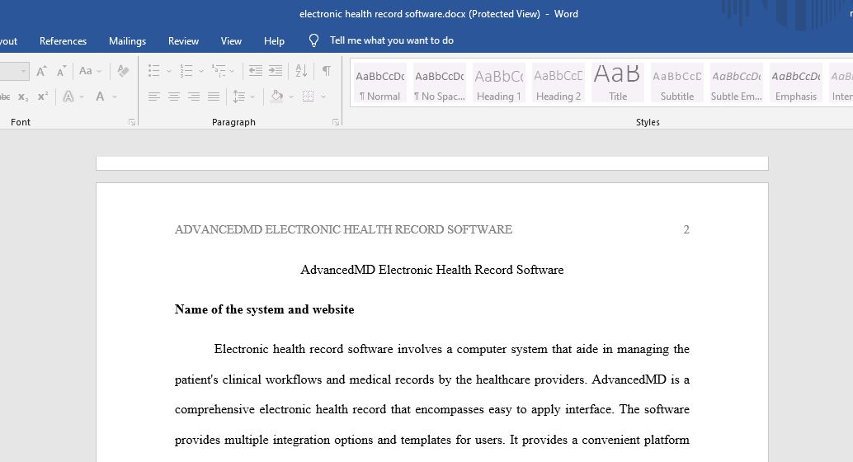Apply the Heading 2 style
This screenshot has height=462, width=853.
tap(558, 83)
